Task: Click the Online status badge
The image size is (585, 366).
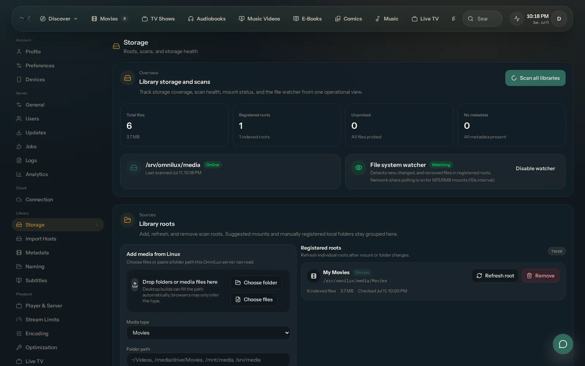Action: (x=212, y=165)
